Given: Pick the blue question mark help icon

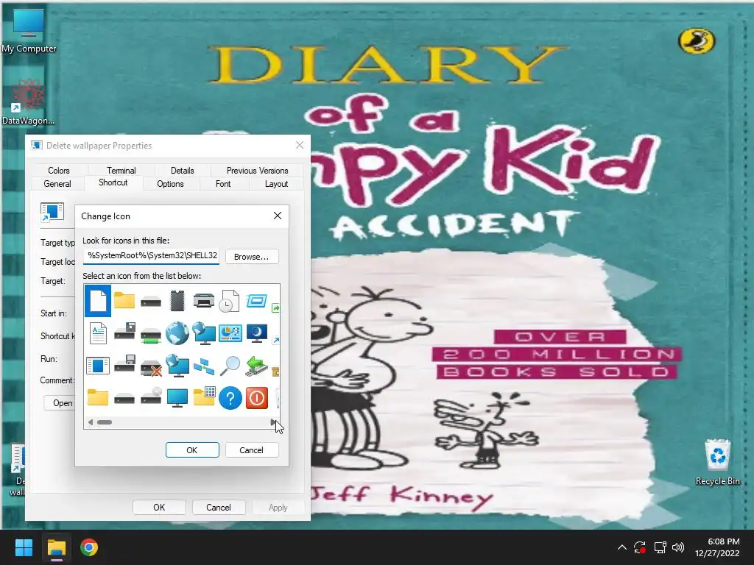Looking at the screenshot, I should (230, 398).
